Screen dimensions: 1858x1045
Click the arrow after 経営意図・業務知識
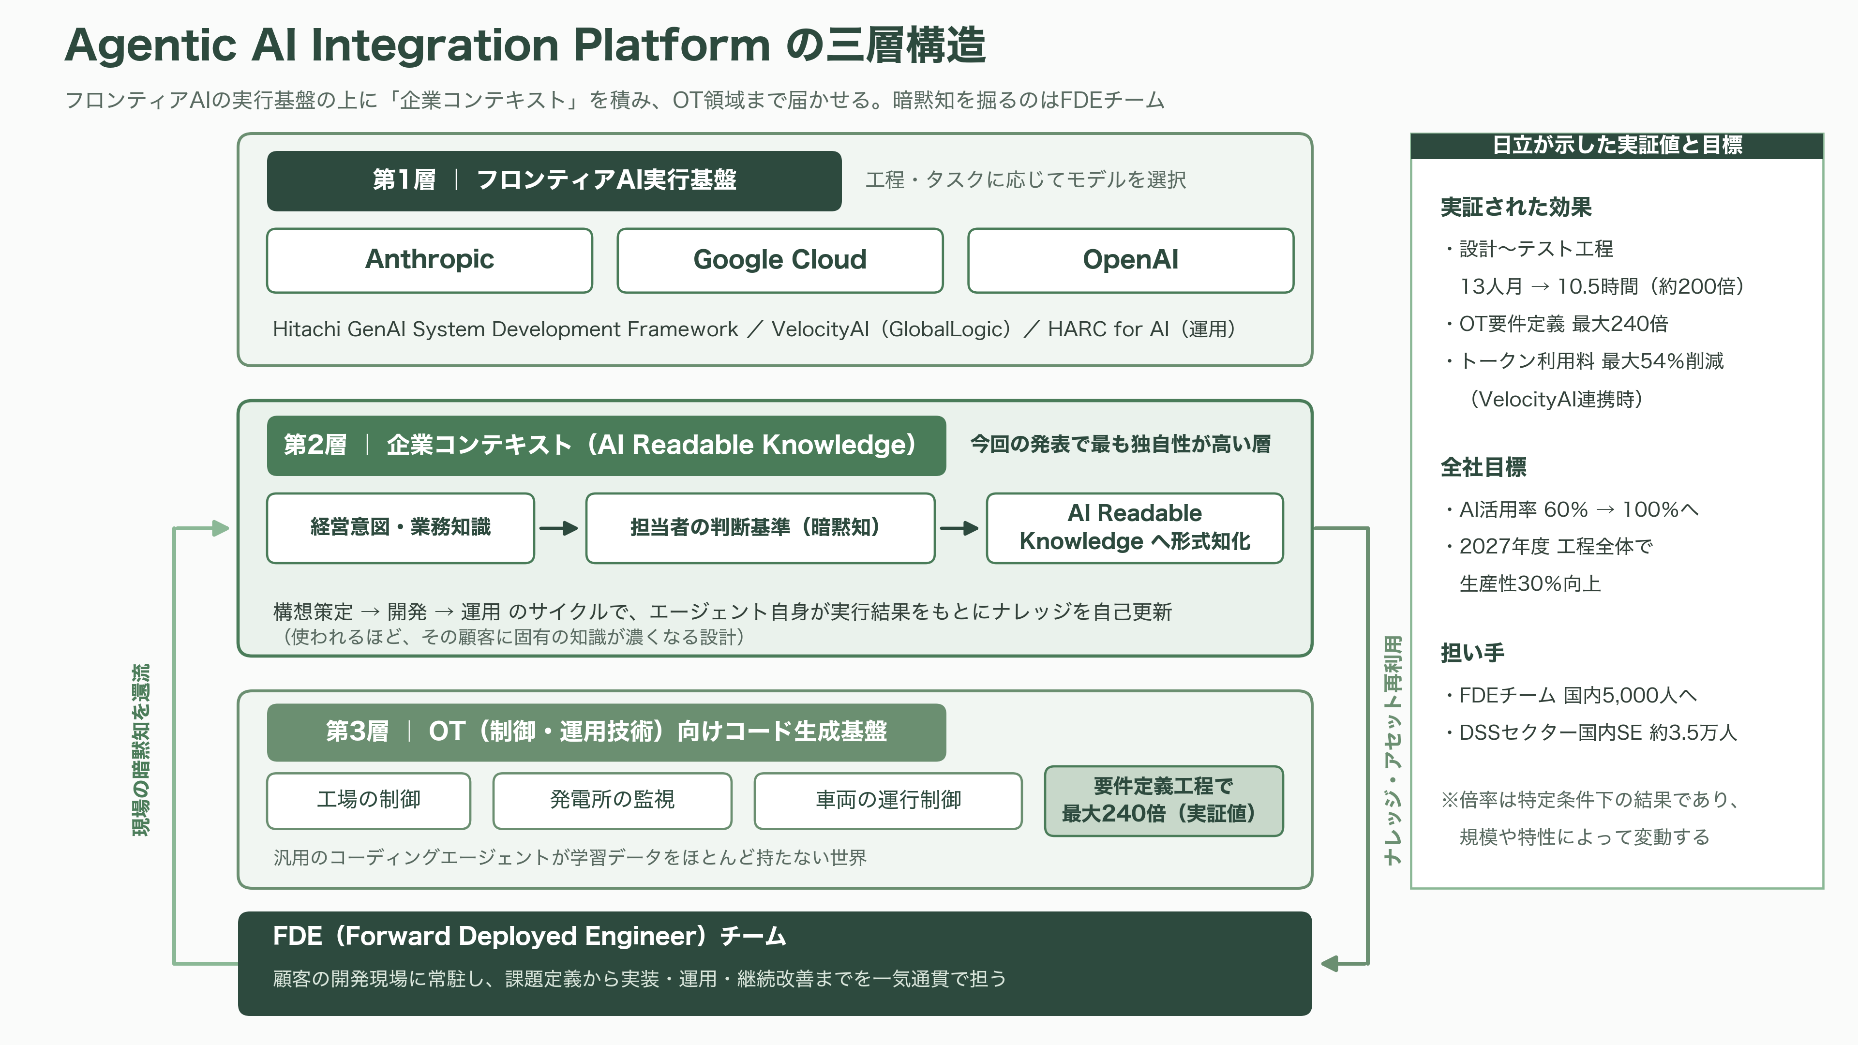[x=559, y=529]
